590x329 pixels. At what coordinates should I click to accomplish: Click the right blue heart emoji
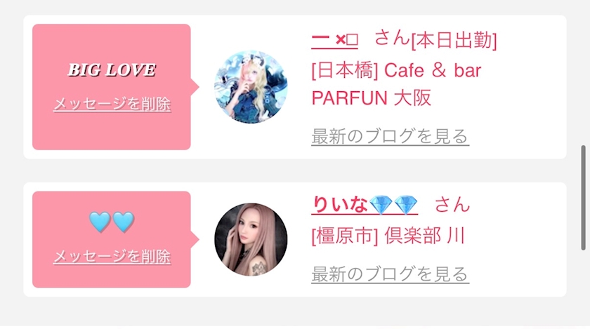click(124, 222)
